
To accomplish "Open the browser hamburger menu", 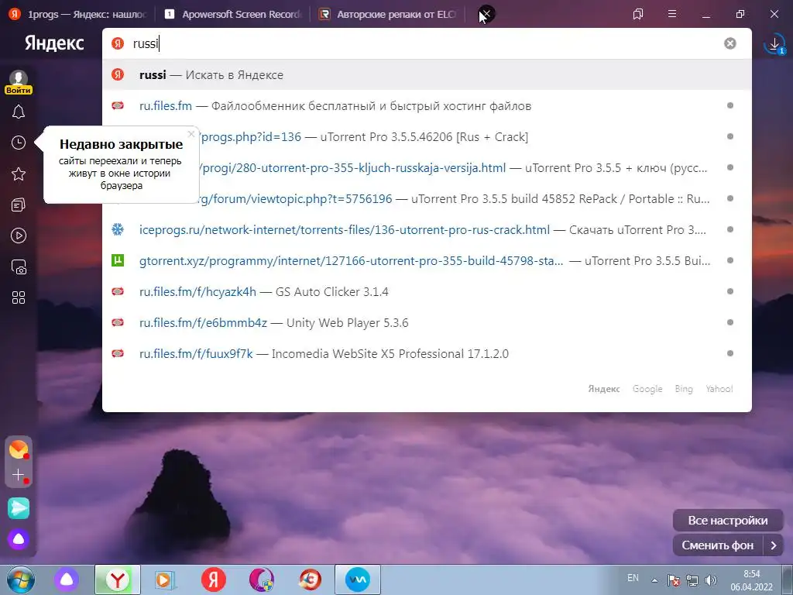I will click(x=672, y=14).
